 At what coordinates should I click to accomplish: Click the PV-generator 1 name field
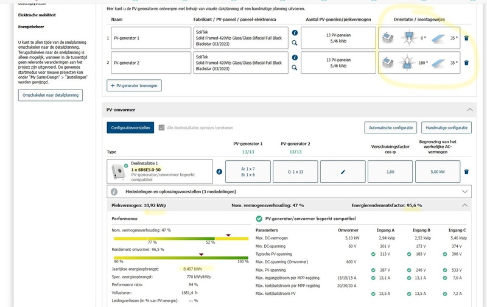pyautogui.click(x=151, y=38)
